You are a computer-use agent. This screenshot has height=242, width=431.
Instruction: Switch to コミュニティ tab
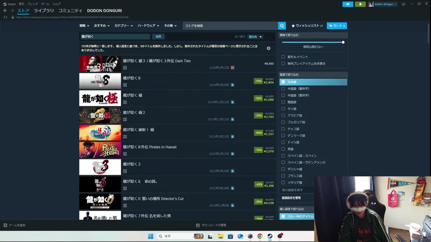tap(70, 11)
